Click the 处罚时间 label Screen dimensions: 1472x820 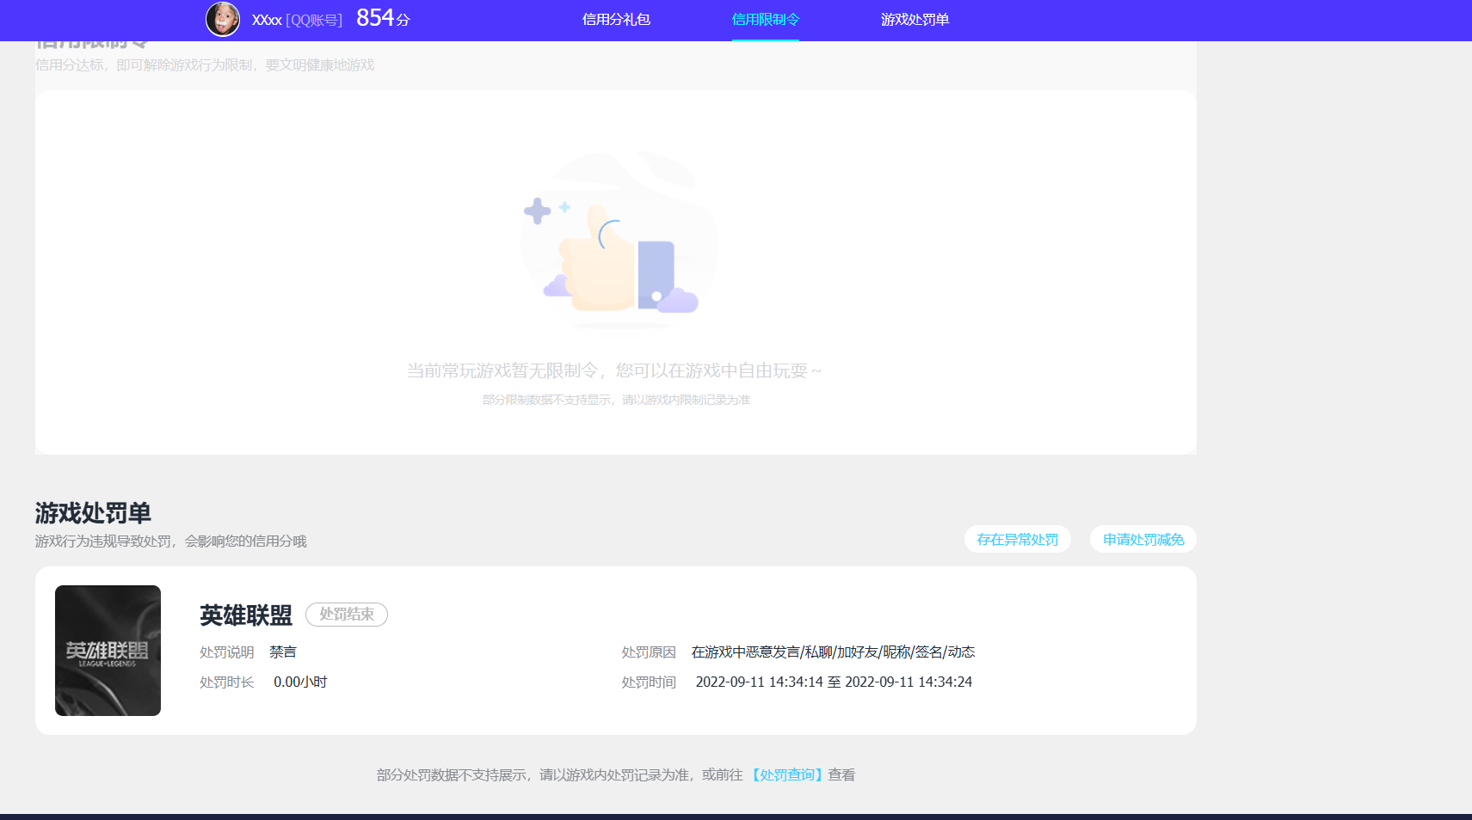(649, 682)
